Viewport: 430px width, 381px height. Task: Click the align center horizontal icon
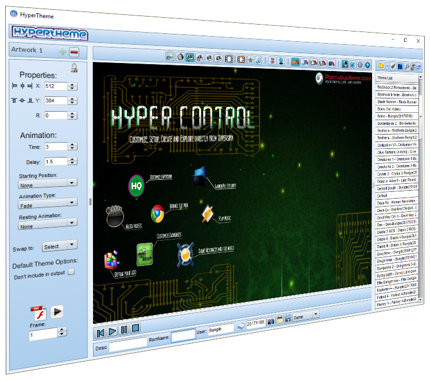pyautogui.click(x=22, y=86)
